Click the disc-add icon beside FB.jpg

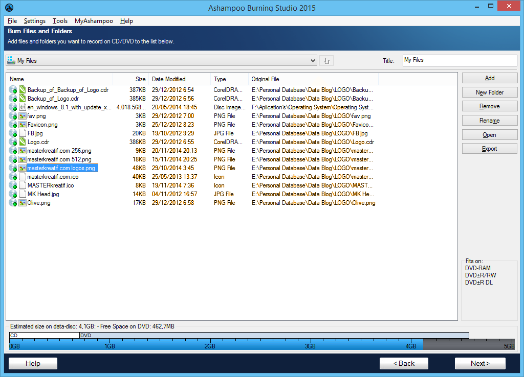13,133
